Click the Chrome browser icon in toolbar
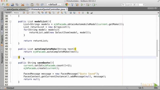 [x=67, y=4]
